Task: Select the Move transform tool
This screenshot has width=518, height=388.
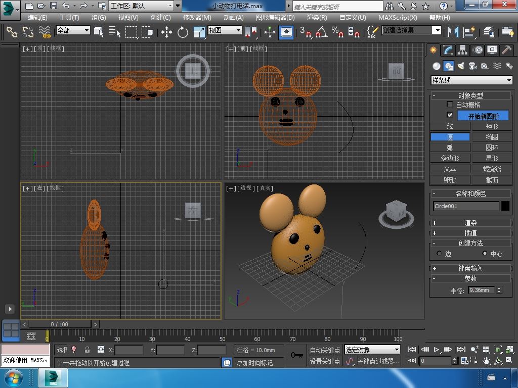Action: [x=166, y=32]
